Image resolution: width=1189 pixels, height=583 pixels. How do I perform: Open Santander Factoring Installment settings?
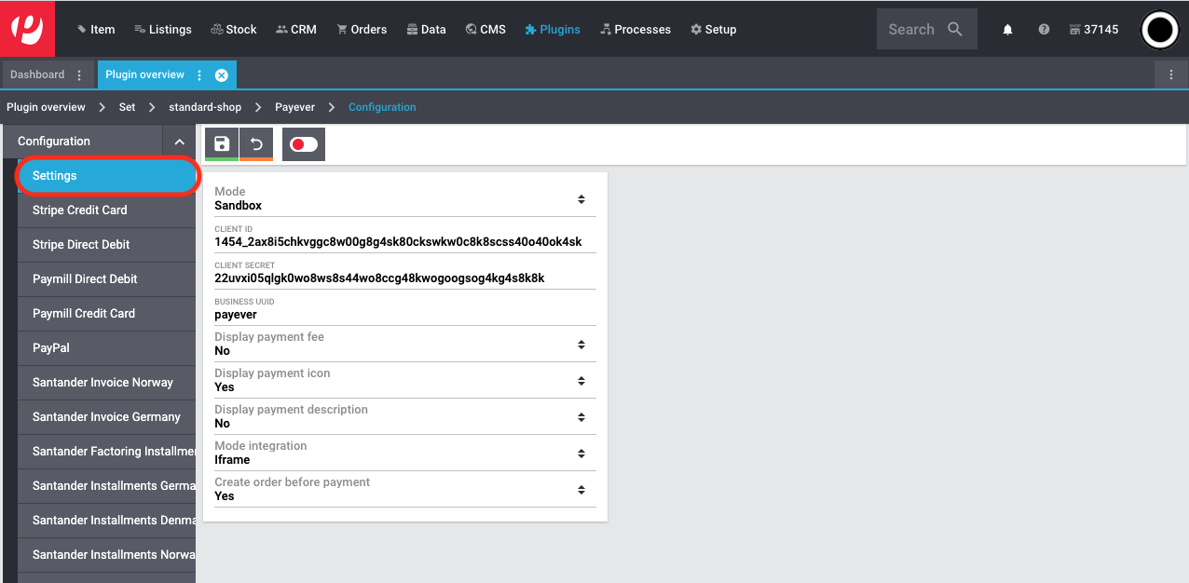point(106,452)
